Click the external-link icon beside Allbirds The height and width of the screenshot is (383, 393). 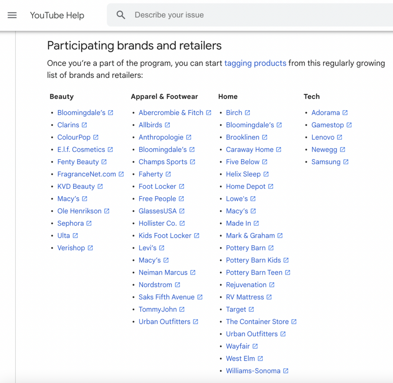(168, 125)
